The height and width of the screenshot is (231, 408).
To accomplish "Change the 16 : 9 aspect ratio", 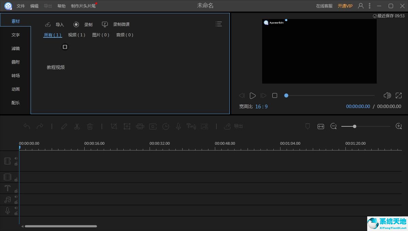I will click(x=261, y=107).
